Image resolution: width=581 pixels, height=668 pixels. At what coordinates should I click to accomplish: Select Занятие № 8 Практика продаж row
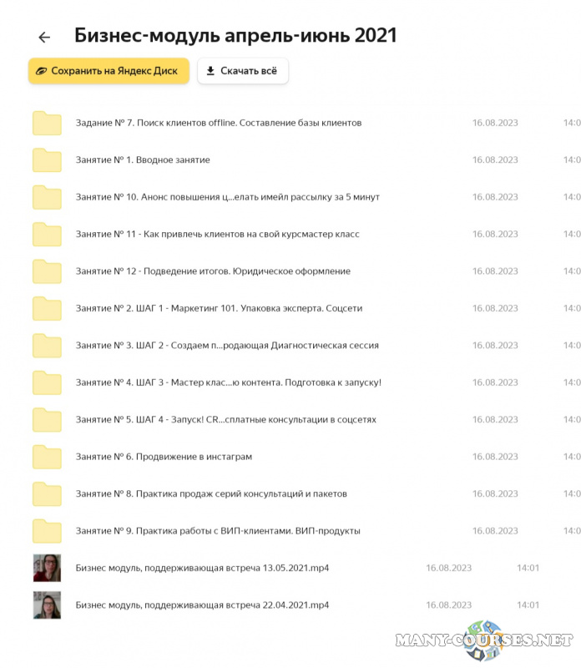pos(211,493)
